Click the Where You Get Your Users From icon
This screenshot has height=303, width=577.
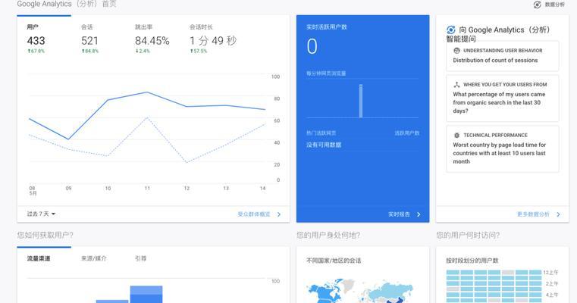[456, 84]
